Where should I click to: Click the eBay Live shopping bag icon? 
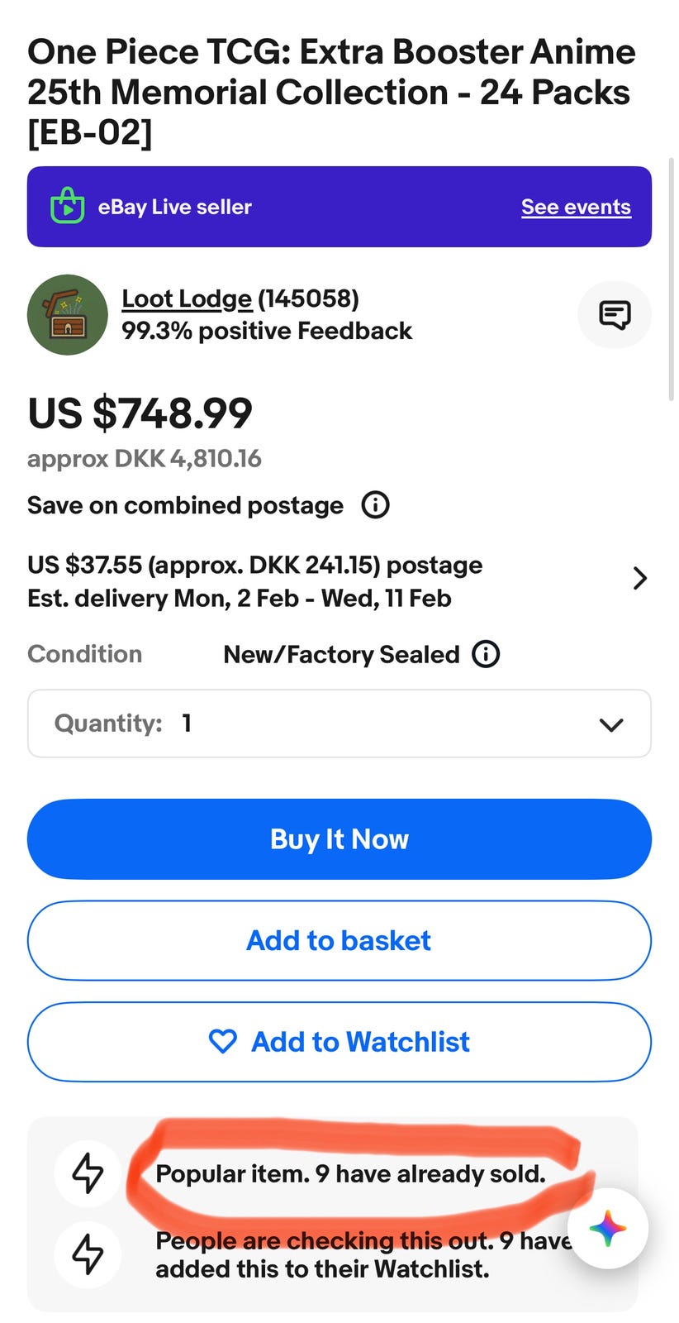[68, 207]
